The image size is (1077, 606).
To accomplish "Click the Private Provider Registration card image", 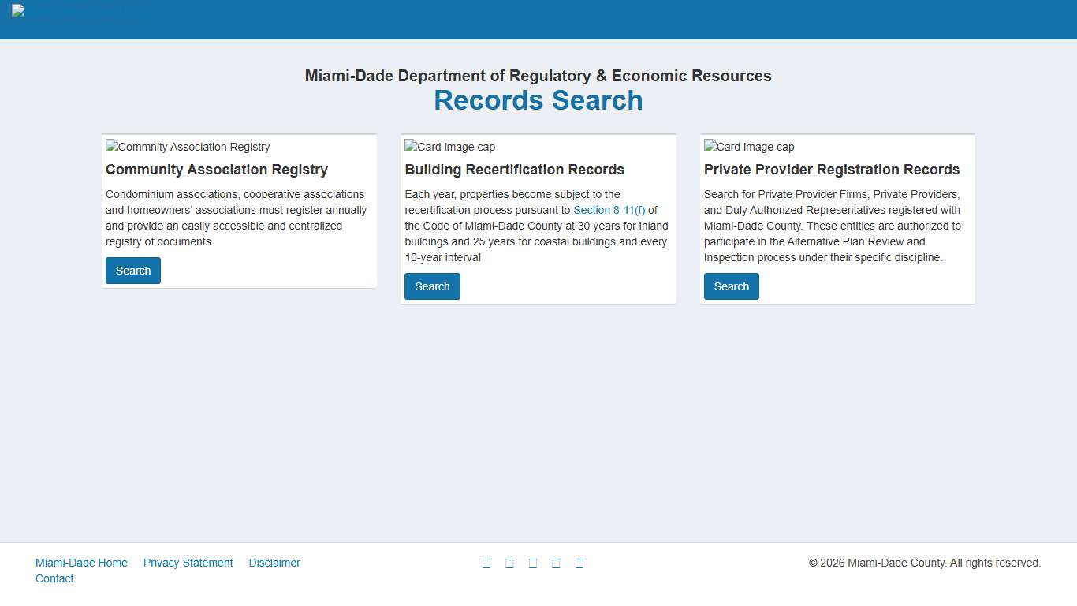I will 748,147.
